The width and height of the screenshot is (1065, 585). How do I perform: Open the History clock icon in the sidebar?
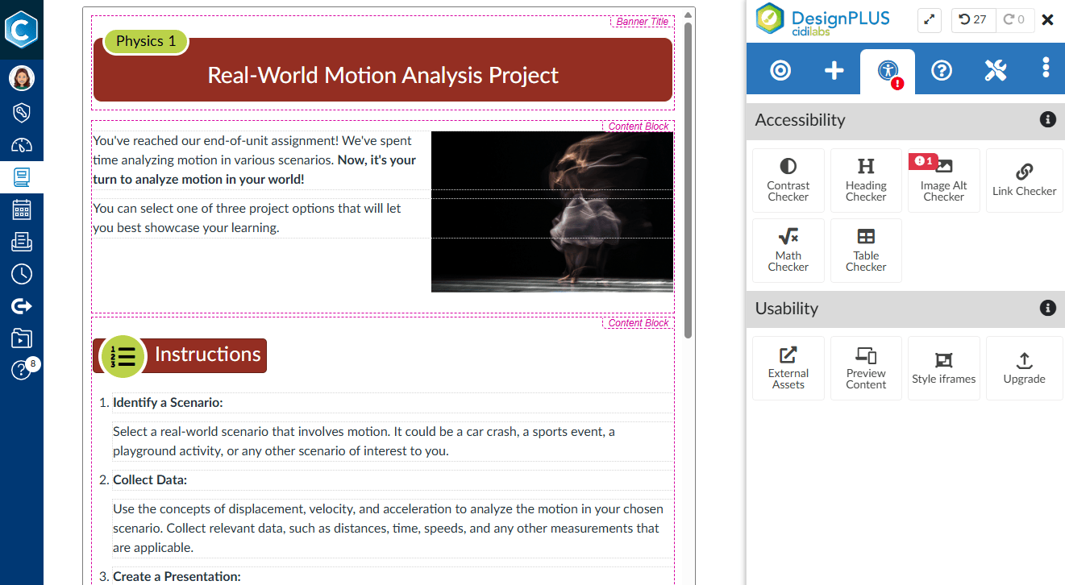point(22,273)
